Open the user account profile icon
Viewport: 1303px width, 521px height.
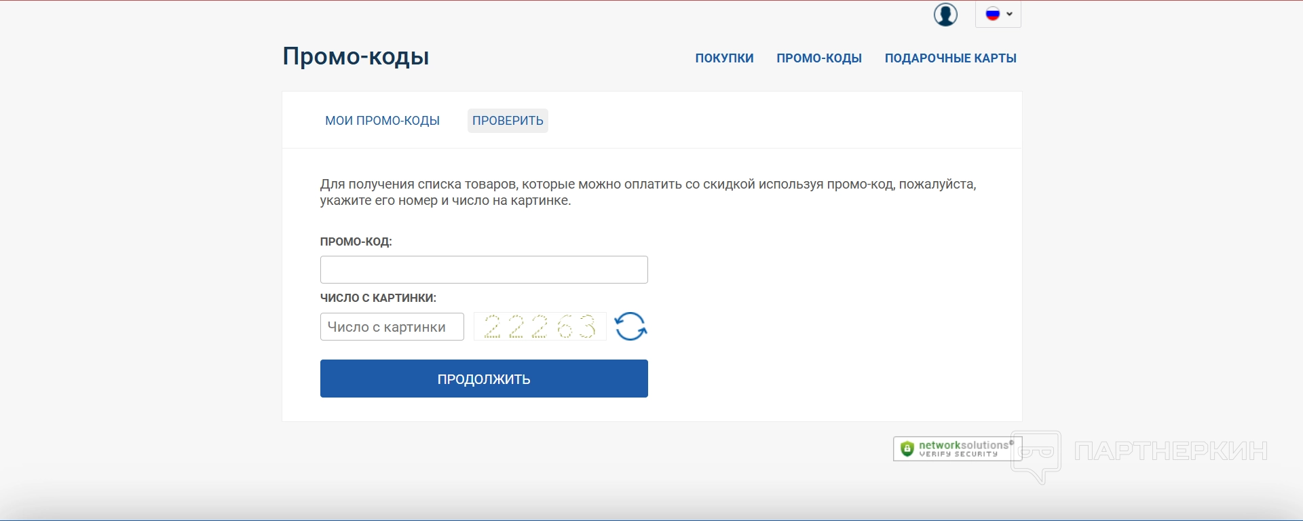click(x=945, y=14)
